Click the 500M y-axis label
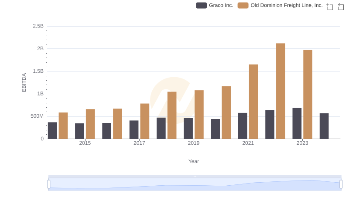This screenshot has width=349, height=201. click(37, 116)
